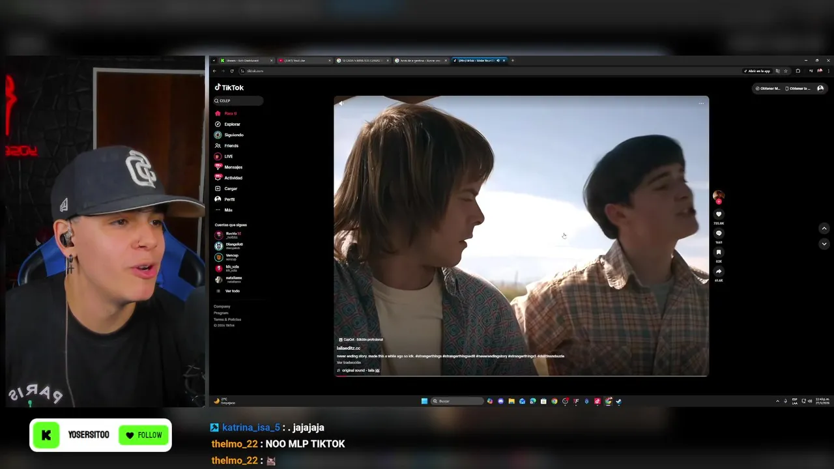Open Perfil page
The width and height of the screenshot is (834, 469).
pos(225,199)
